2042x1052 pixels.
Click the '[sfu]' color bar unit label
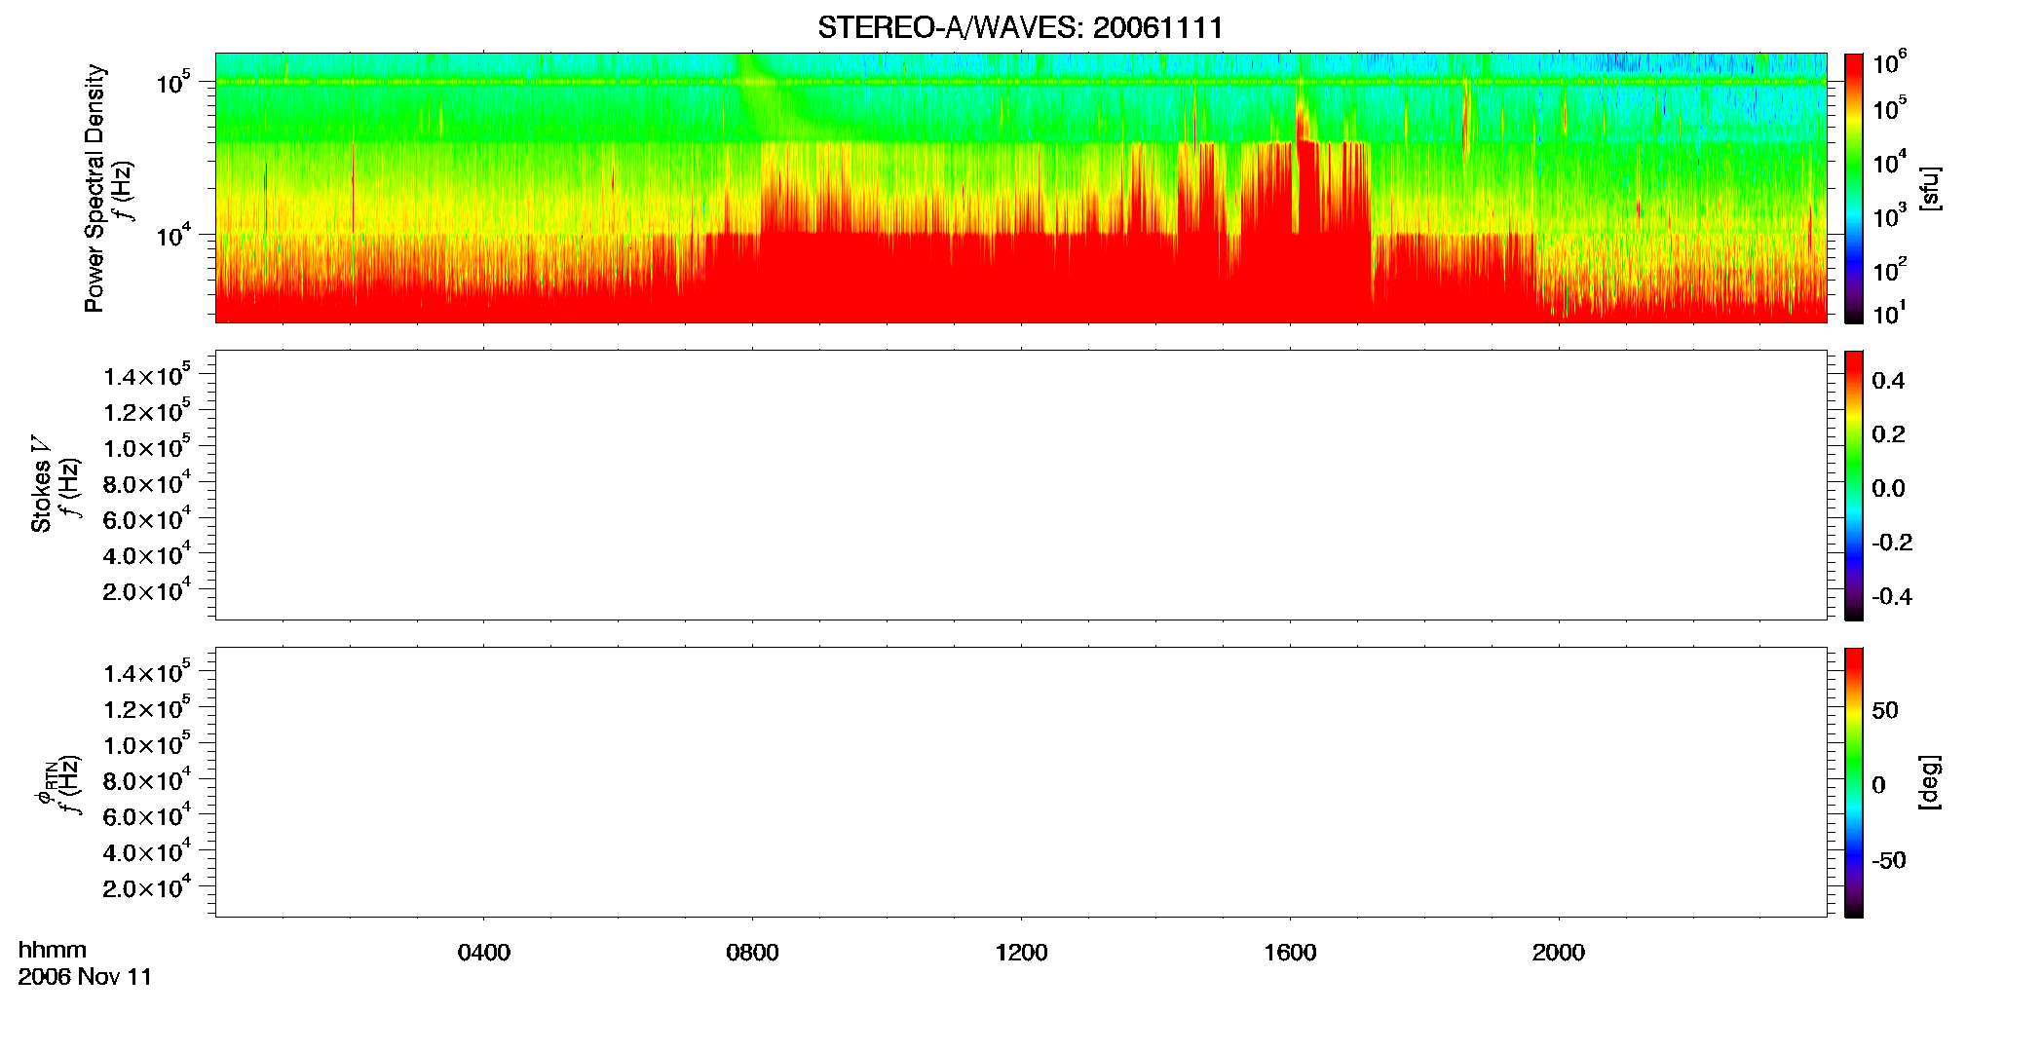coord(1930,188)
